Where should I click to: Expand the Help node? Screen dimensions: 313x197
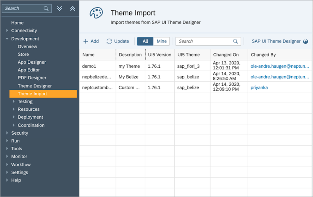click(x=7, y=180)
